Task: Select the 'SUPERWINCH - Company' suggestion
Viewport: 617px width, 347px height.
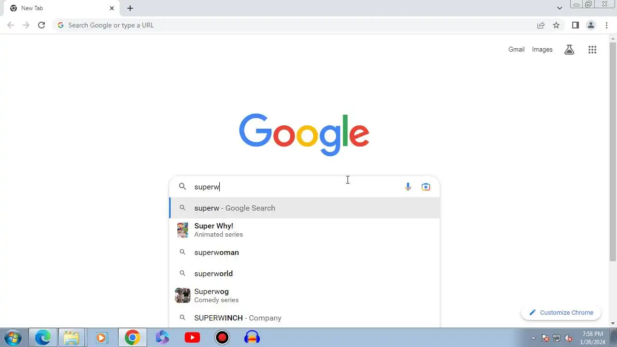Action: 305,318
